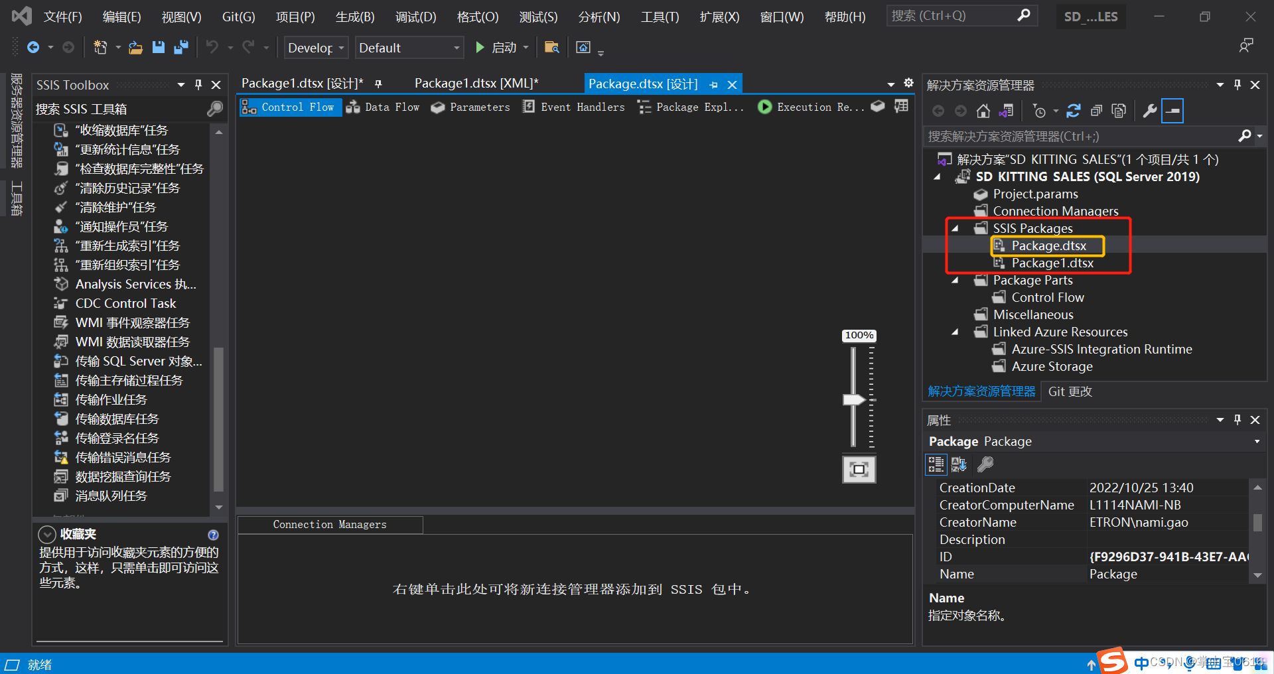This screenshot has width=1274, height=674.
Task: Collapse the 收藏夹 description section
Action: click(47, 535)
